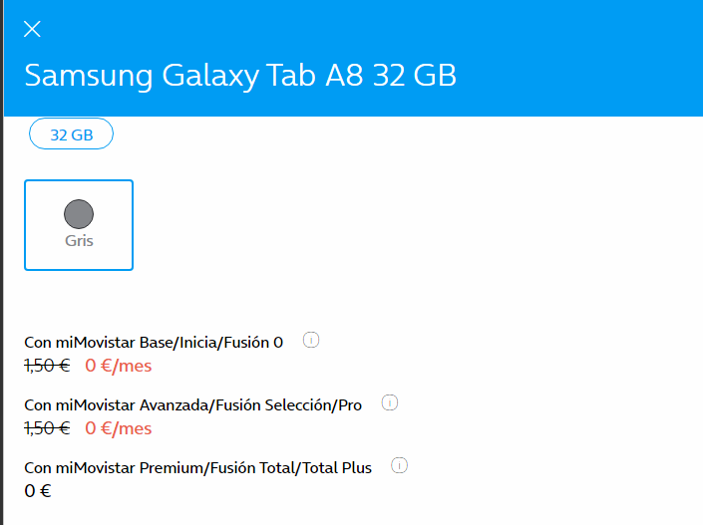
Task: Click the 0 € price under Premium plan
Action: 38,490
